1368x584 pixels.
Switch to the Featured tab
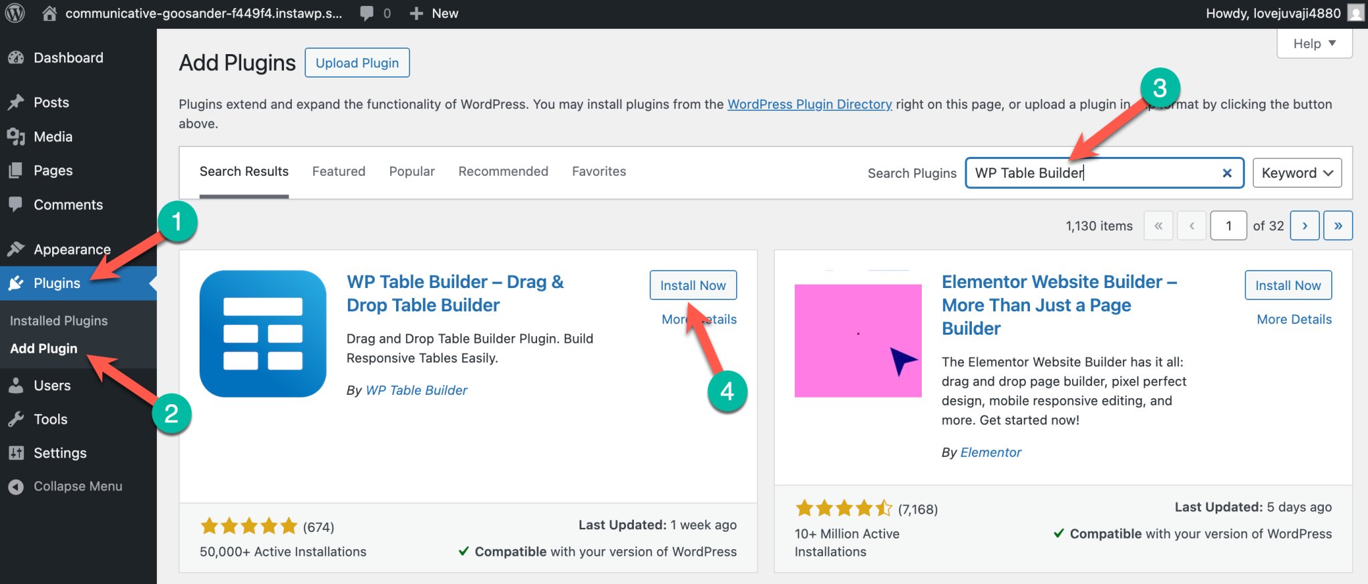(339, 172)
